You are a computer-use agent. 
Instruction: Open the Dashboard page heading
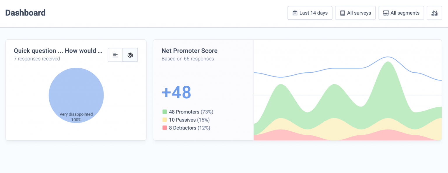pyautogui.click(x=25, y=13)
